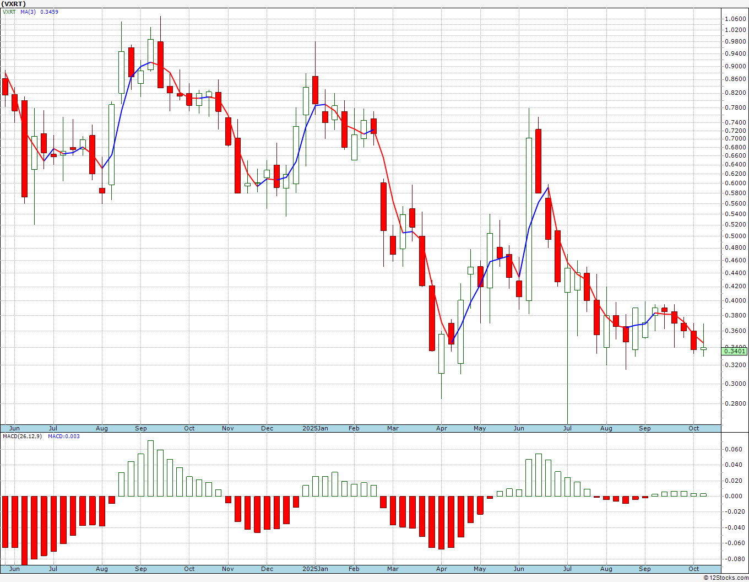The height and width of the screenshot is (582, 749).
Task: Click the MACD(26,12,9) indicator label
Action: click(21, 436)
